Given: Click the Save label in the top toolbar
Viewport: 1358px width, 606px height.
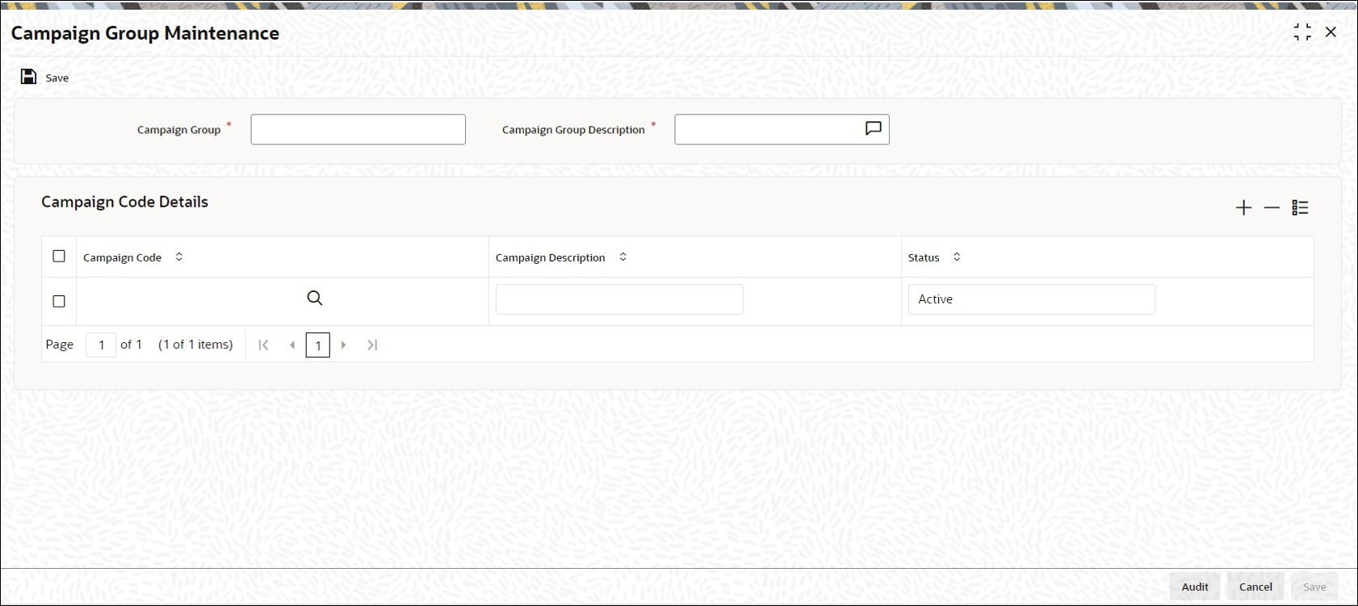Looking at the screenshot, I should coord(57,78).
